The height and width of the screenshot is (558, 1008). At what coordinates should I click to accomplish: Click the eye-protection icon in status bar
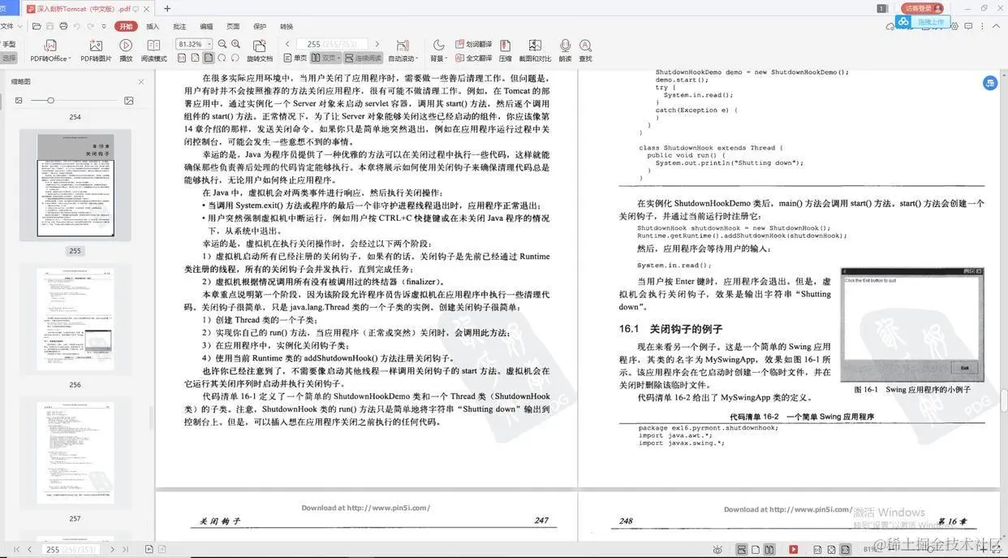tap(717, 549)
